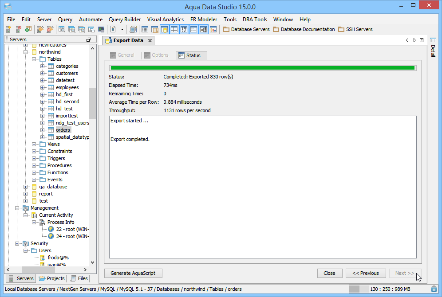Close the Export Data tab
The width and height of the screenshot is (442, 297).
click(x=150, y=40)
